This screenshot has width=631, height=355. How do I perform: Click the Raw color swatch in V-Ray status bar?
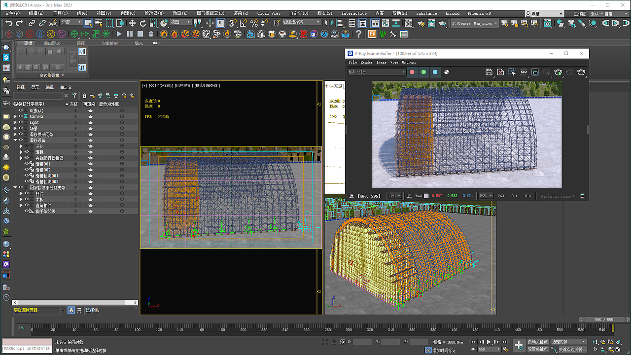(x=426, y=196)
